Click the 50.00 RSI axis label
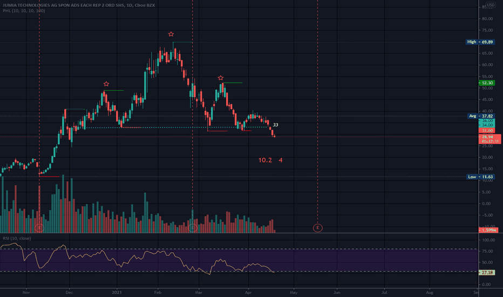The width and height of the screenshot is (503, 297). pos(487,262)
